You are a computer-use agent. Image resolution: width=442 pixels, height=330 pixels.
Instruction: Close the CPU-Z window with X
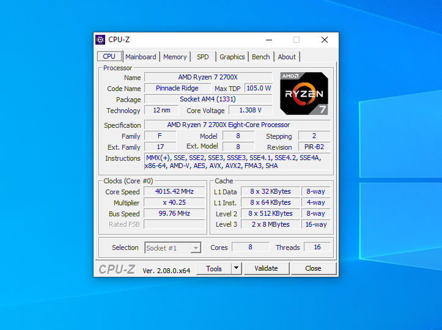coord(325,40)
